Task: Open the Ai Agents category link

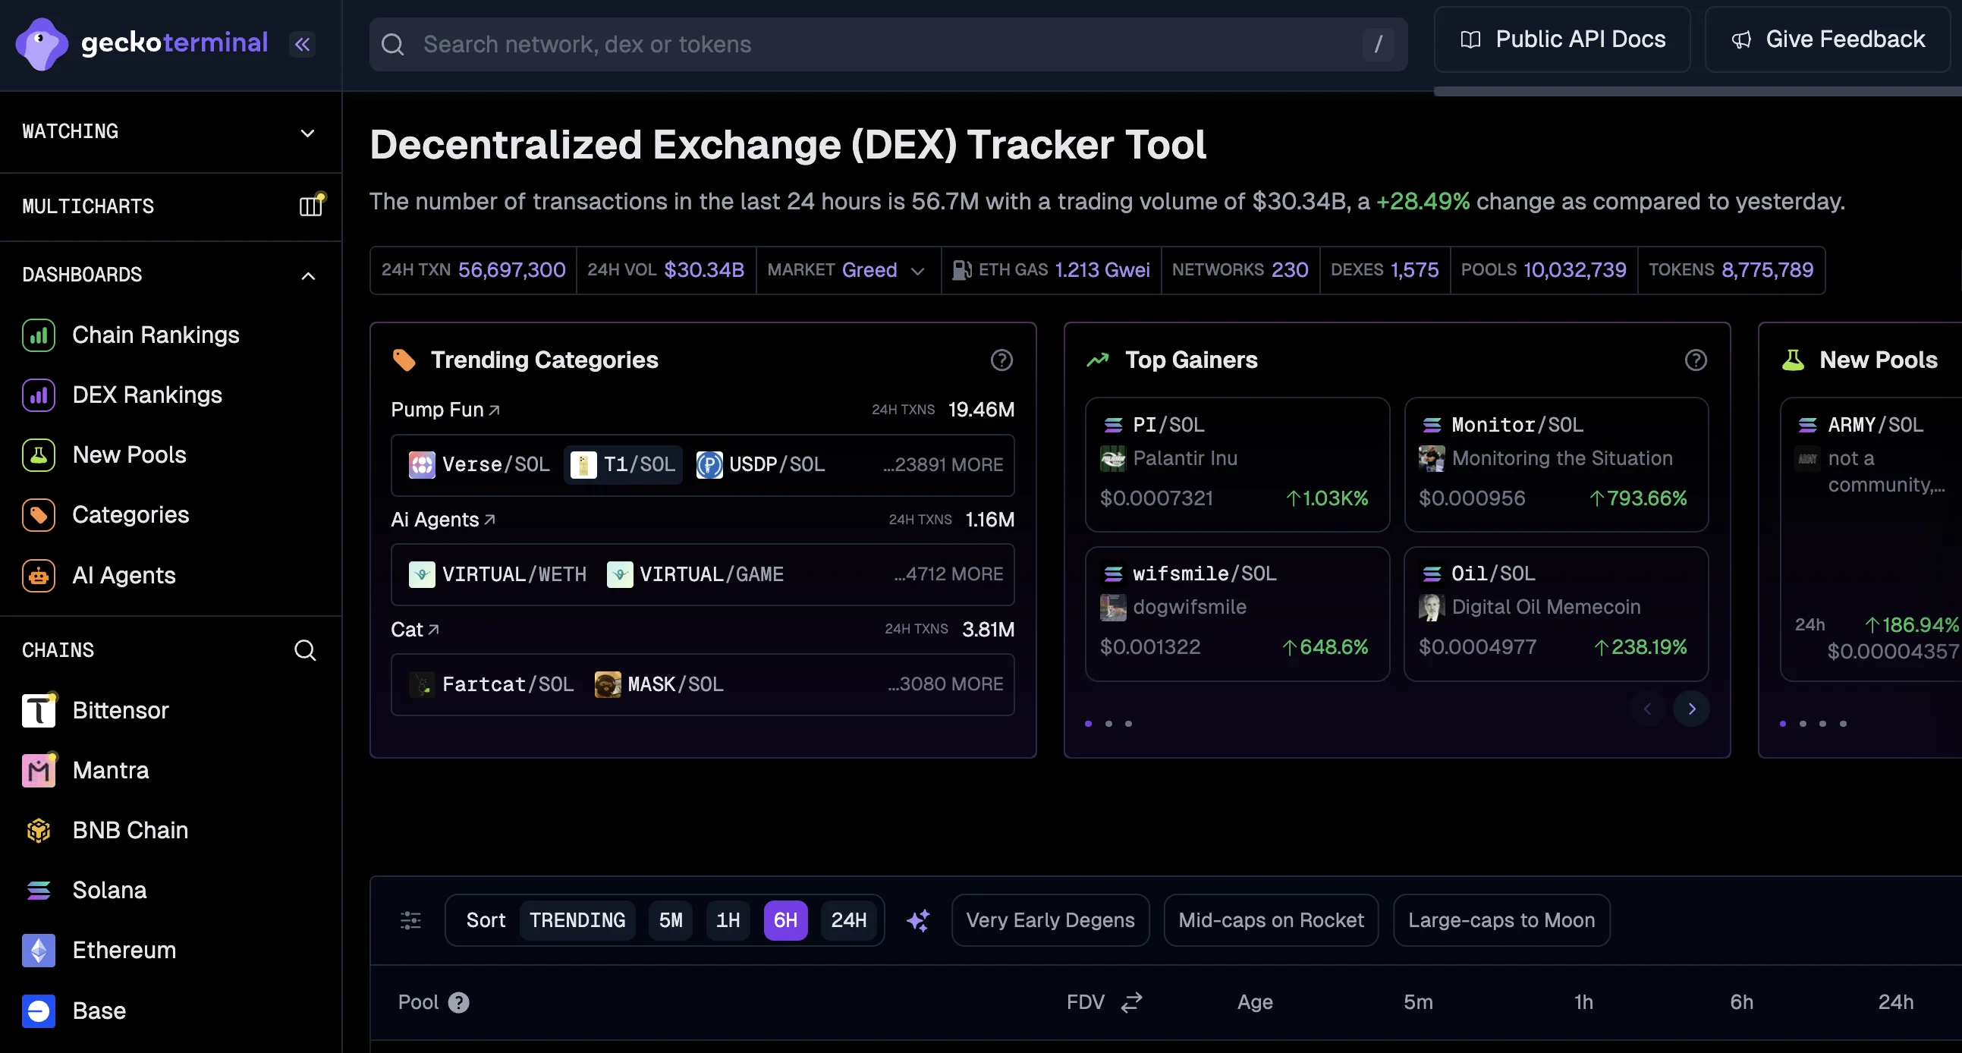Action: (443, 519)
